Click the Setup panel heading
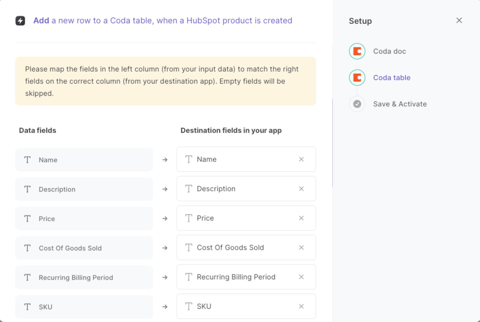The image size is (480, 322). click(x=360, y=21)
